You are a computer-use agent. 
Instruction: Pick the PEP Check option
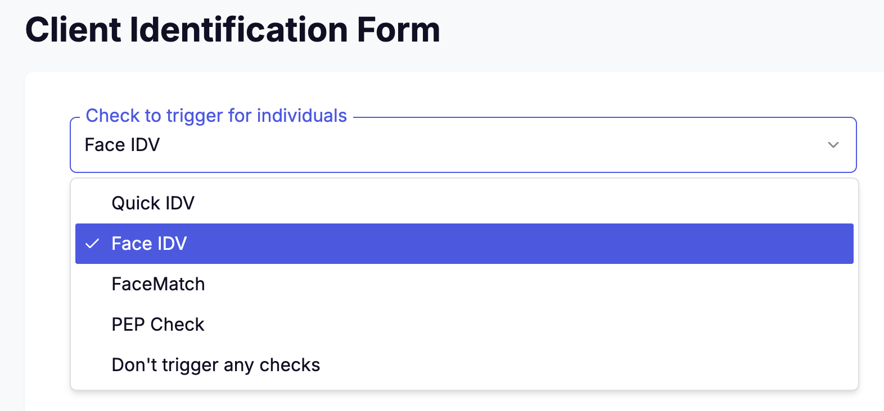point(158,325)
